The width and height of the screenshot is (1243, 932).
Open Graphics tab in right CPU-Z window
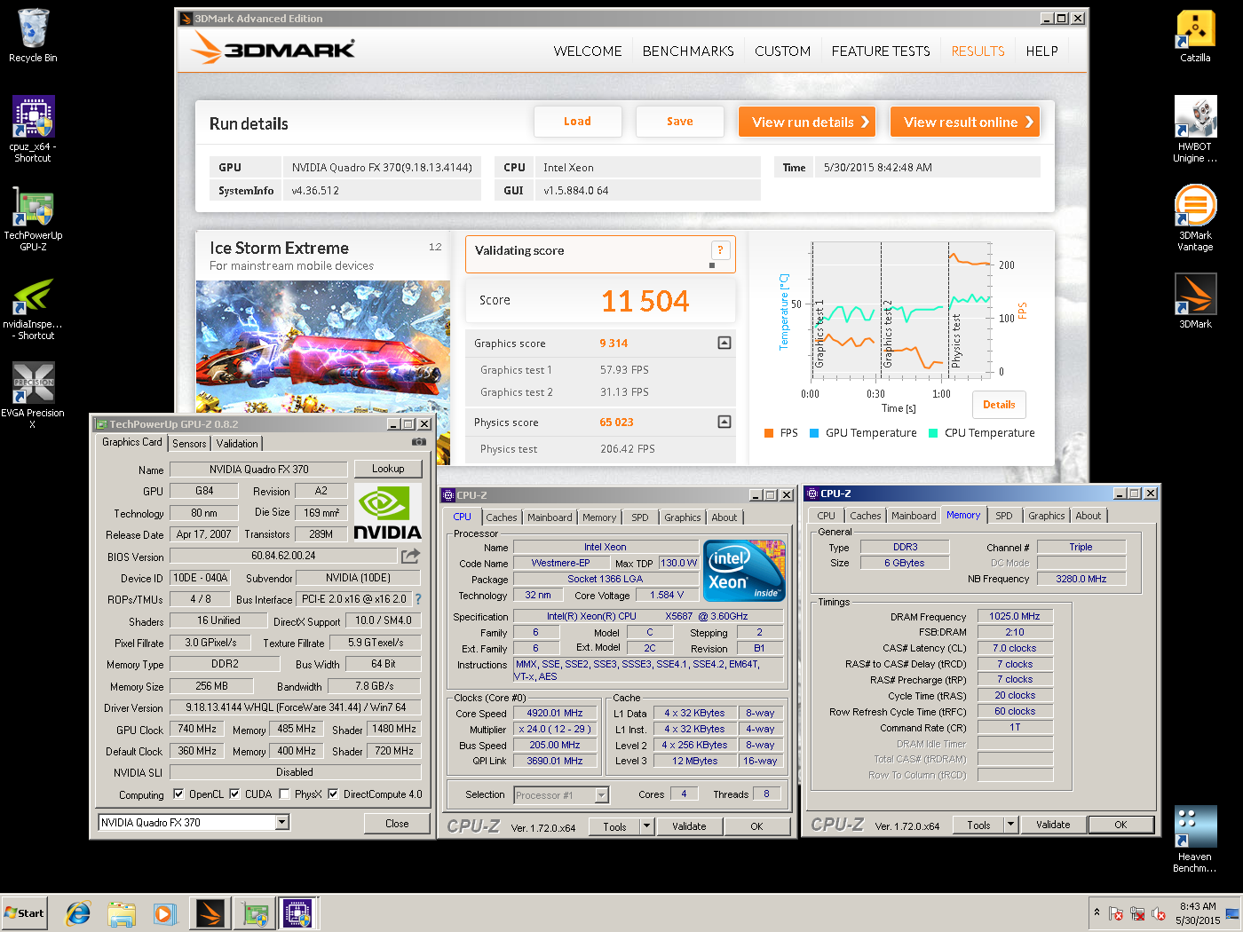1047,516
